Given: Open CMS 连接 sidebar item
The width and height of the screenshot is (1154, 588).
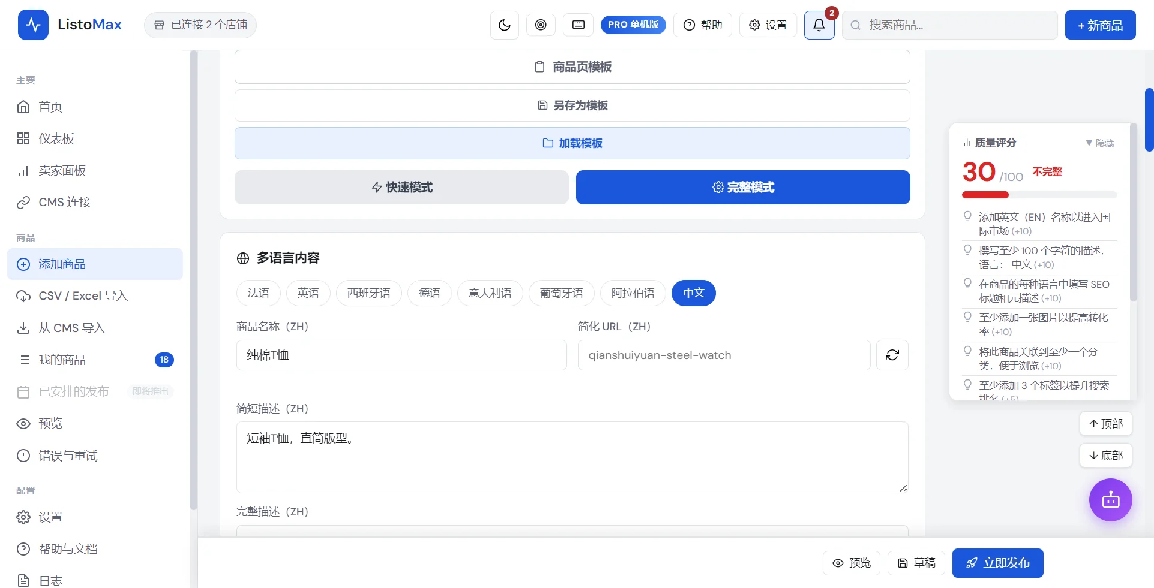Looking at the screenshot, I should (x=95, y=202).
